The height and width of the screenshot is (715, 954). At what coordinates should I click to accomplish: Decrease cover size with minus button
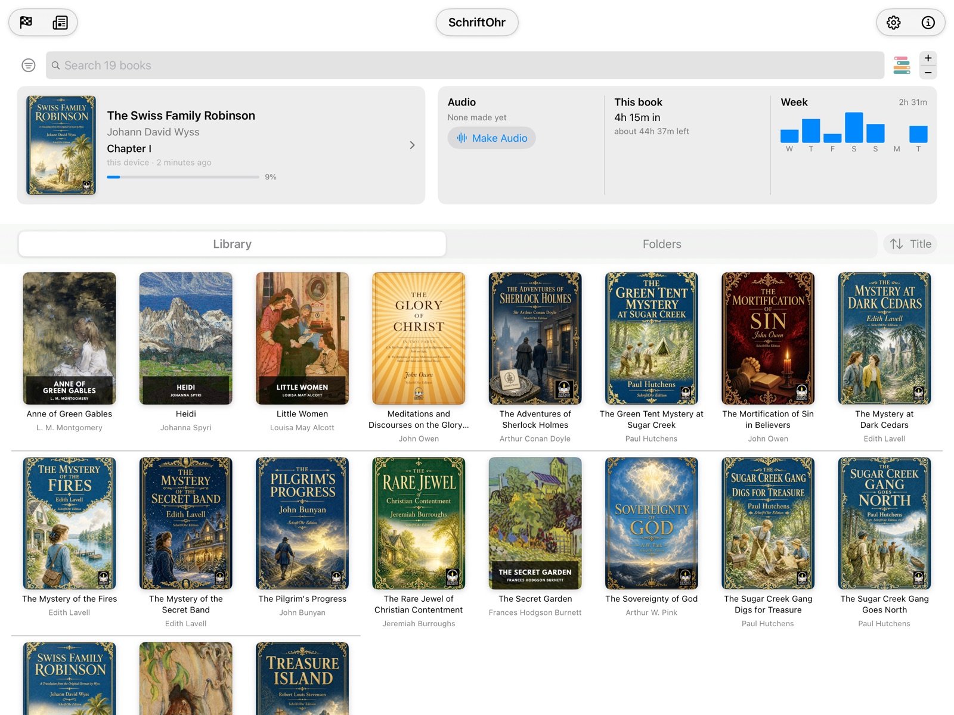pyautogui.click(x=928, y=73)
